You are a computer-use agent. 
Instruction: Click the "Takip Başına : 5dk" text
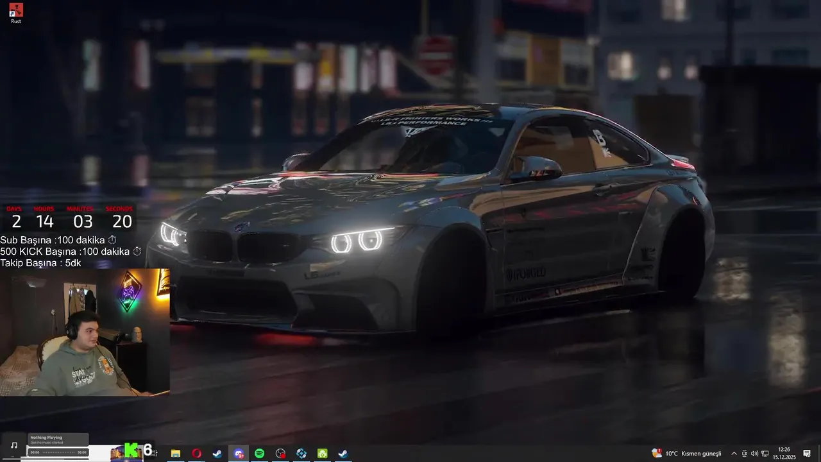coord(40,263)
